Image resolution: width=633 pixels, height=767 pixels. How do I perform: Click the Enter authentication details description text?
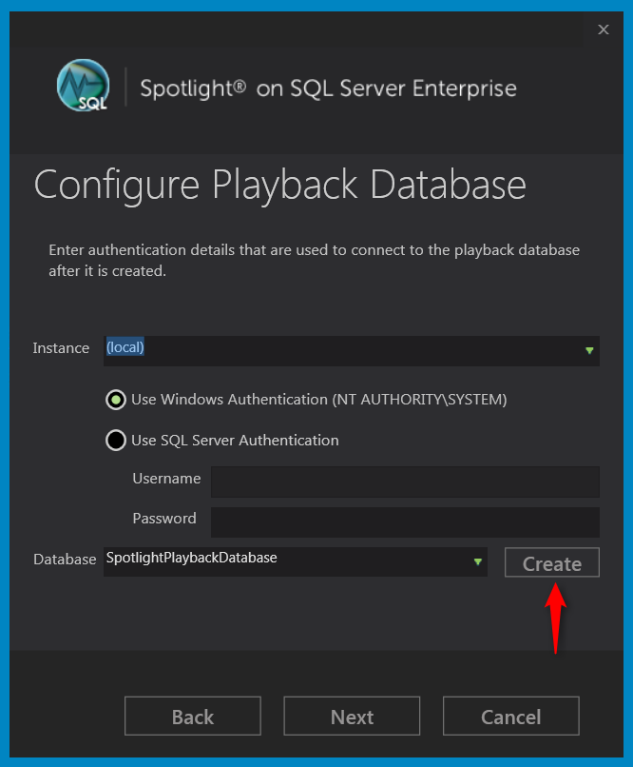click(x=314, y=260)
